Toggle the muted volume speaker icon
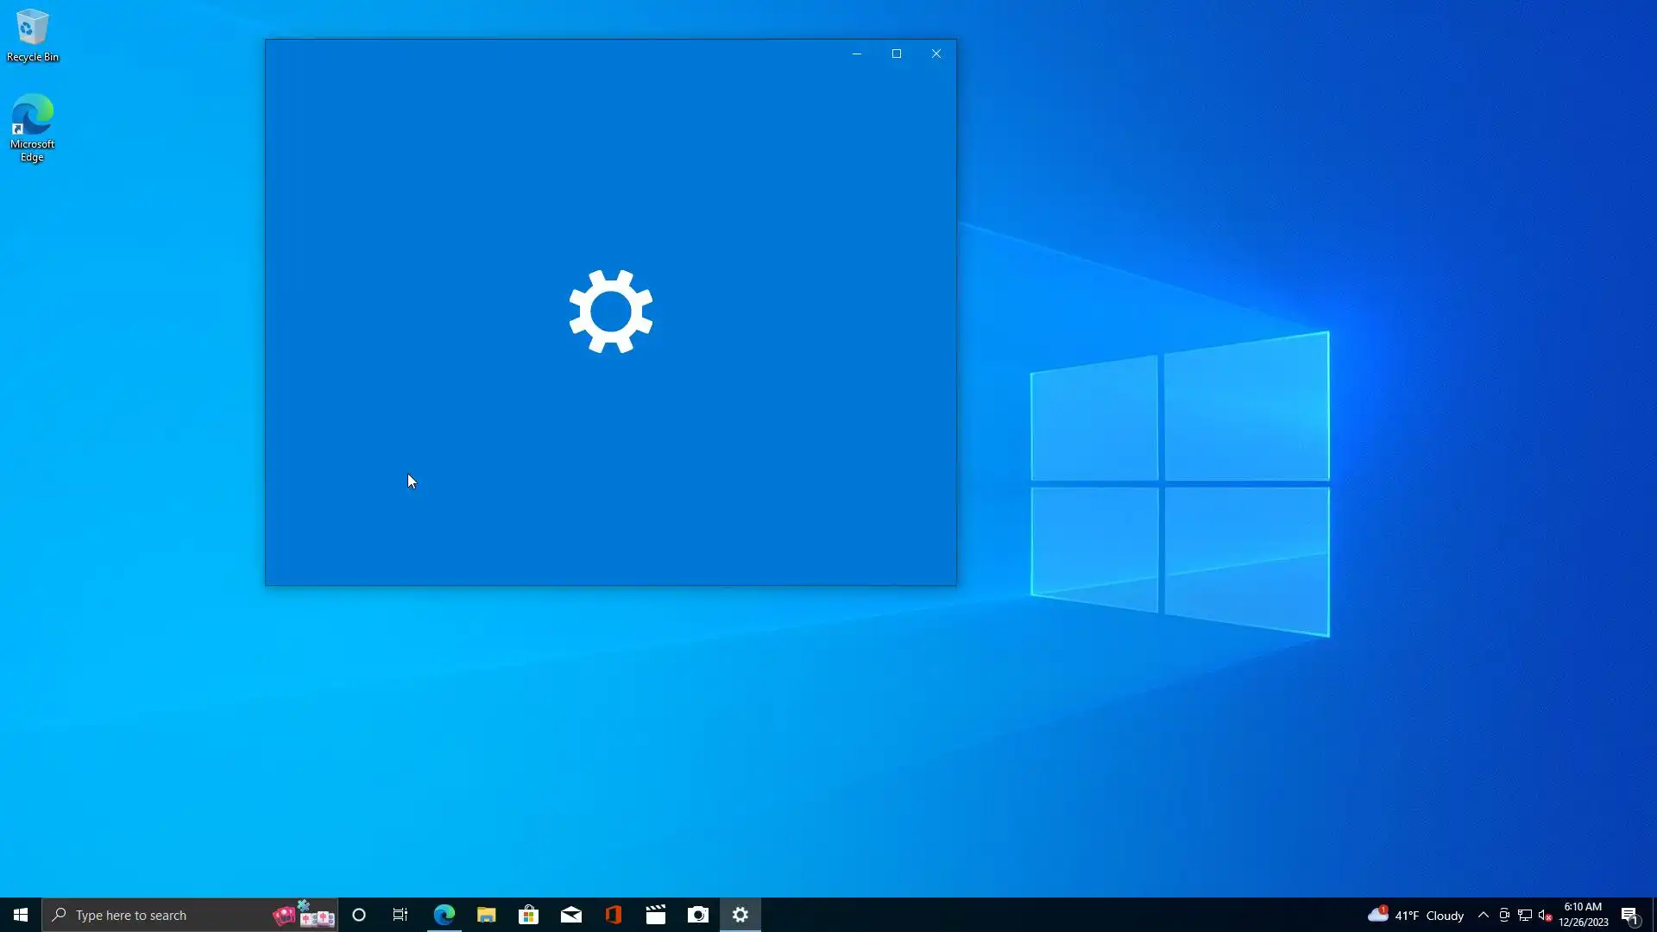Viewport: 1657px width, 932px height. 1545,915
